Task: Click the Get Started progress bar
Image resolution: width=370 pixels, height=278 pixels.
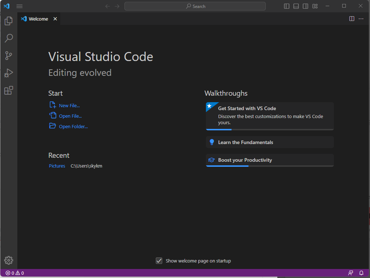Action: point(270,130)
